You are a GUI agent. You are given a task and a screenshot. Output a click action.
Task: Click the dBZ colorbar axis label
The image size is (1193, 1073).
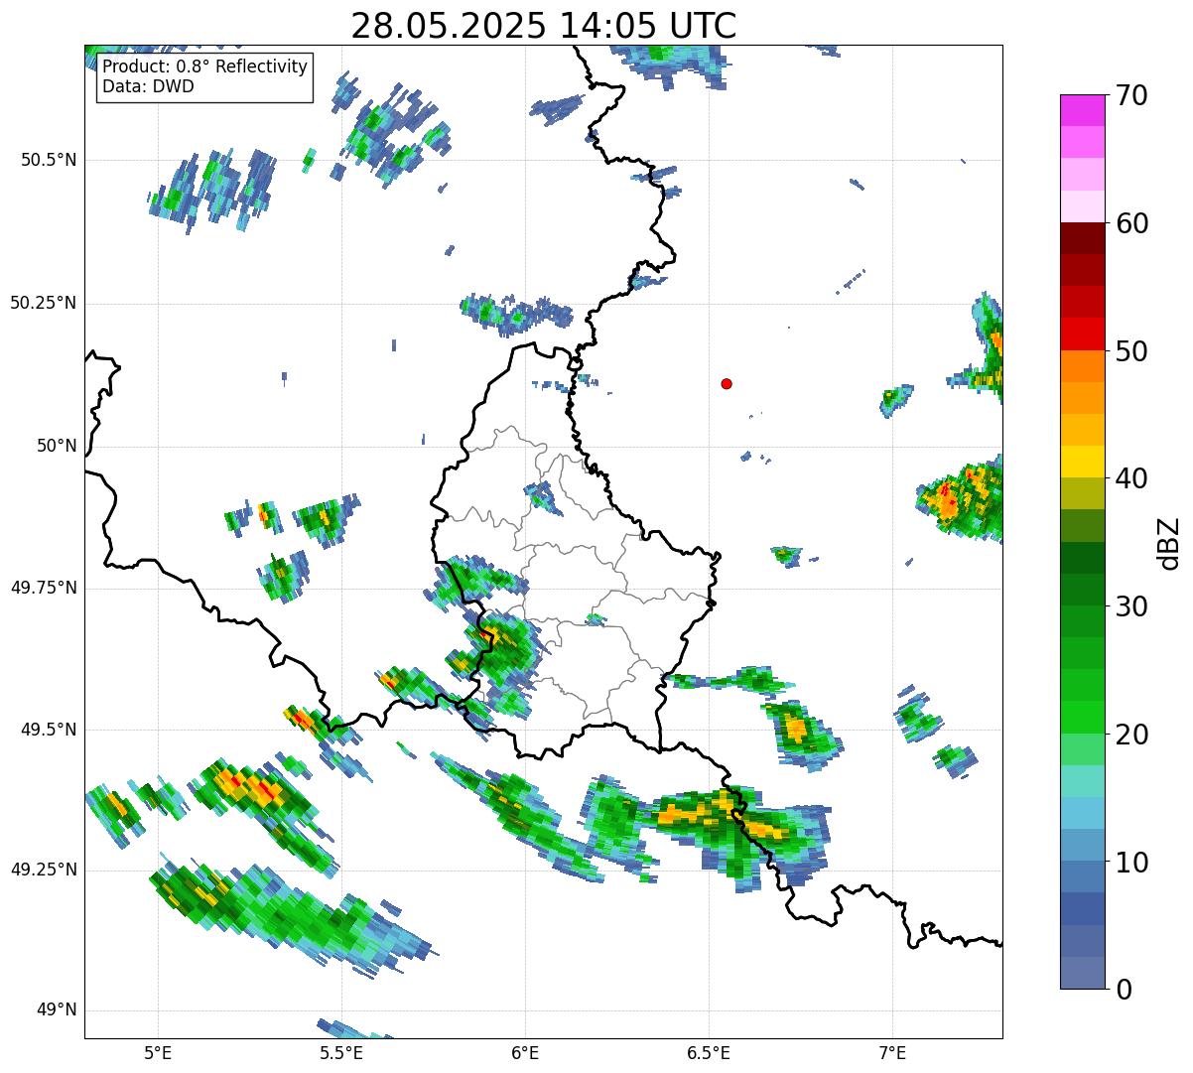click(x=1169, y=543)
